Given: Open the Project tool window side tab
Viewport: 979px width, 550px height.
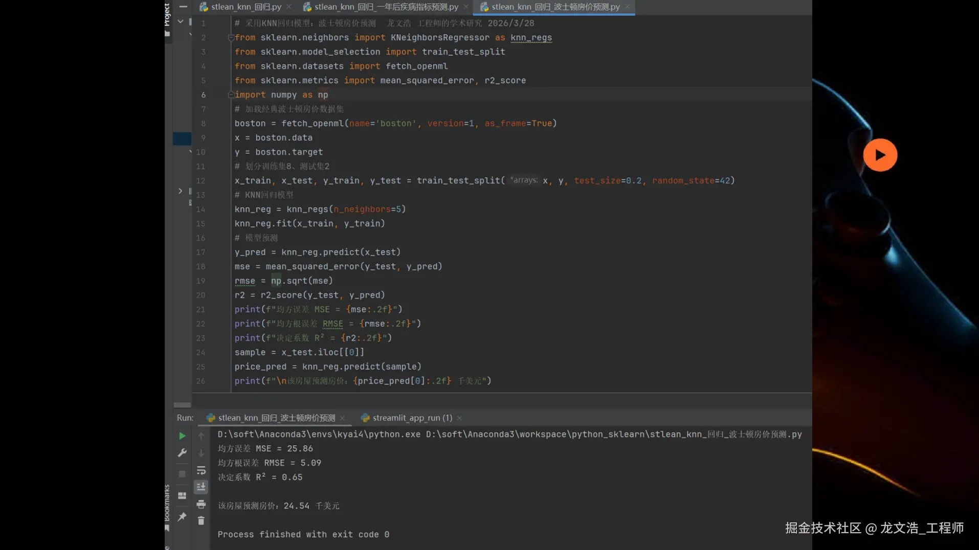Looking at the screenshot, I should click(x=167, y=19).
